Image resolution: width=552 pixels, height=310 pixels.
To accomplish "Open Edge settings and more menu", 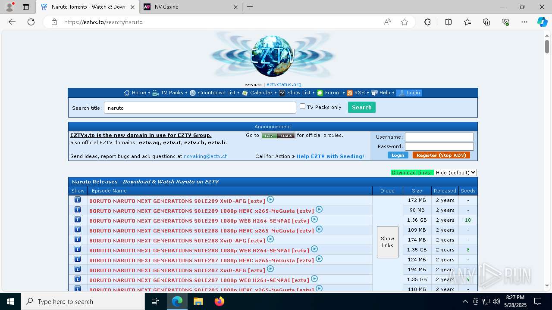I will click(x=524, y=22).
